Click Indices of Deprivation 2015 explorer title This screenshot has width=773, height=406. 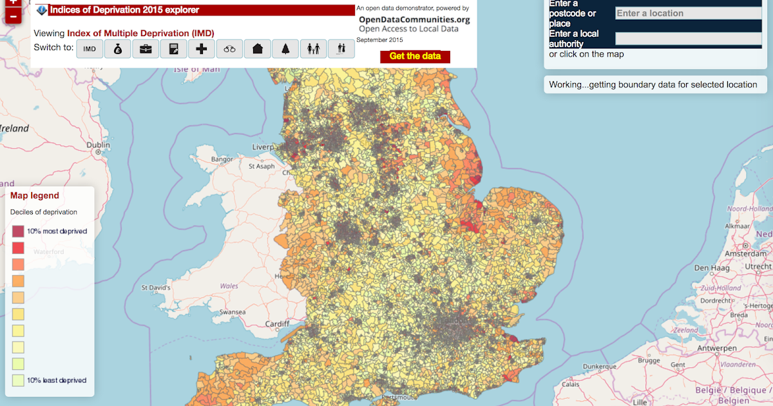click(x=124, y=10)
